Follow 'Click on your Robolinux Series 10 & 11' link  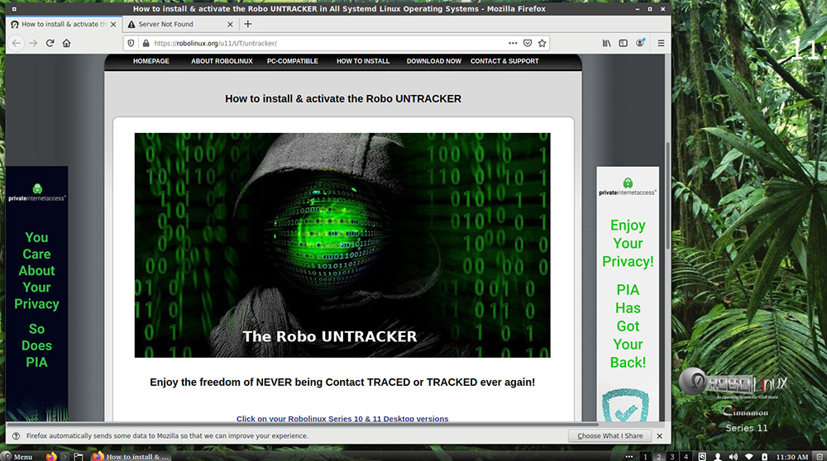coord(342,418)
